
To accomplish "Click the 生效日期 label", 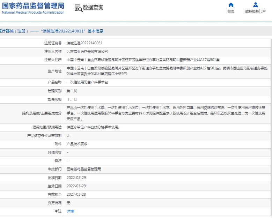I will tap(54, 186).
